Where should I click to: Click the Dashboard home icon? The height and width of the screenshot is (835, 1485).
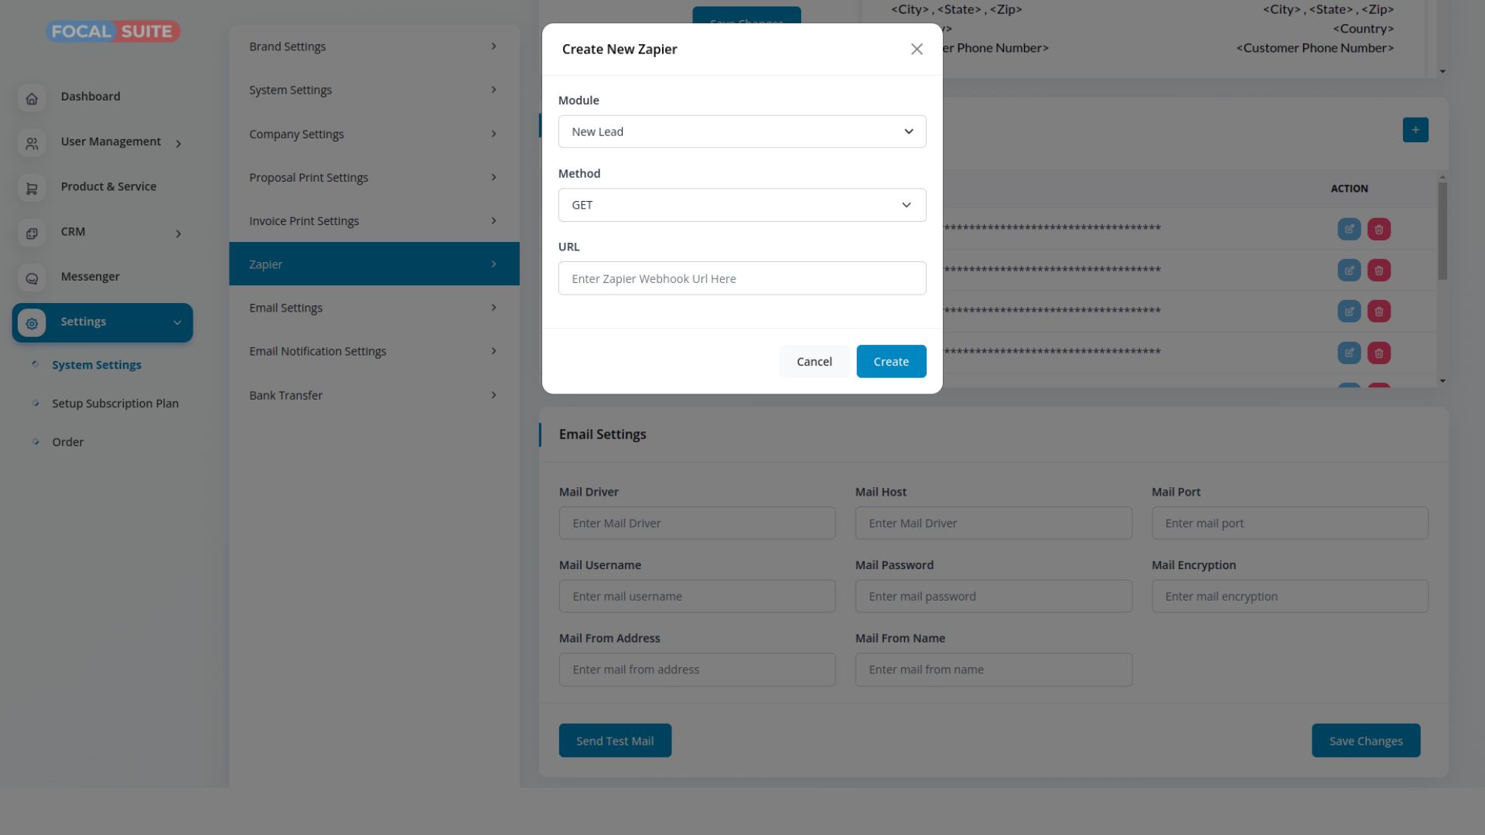coord(32,98)
